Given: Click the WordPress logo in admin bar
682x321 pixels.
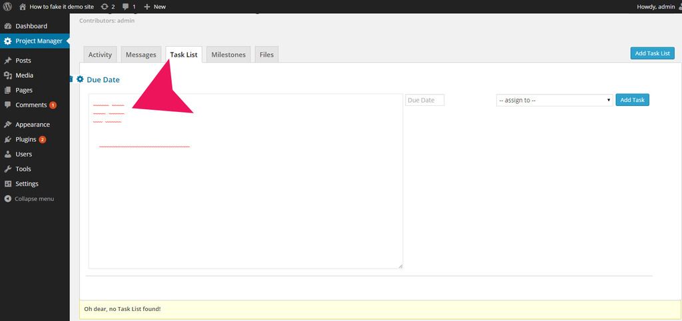Looking at the screenshot, I should [7, 7].
